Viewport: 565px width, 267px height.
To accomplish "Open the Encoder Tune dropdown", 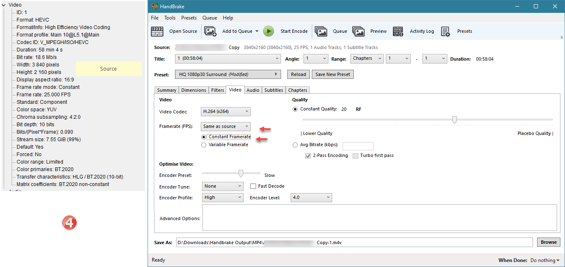I will click(223, 186).
